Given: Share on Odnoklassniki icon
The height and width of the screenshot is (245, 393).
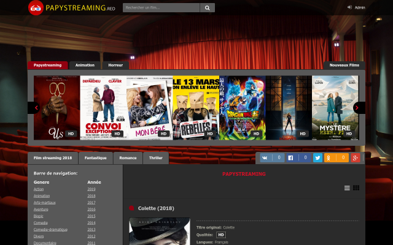Looking at the screenshot, I should (329, 158).
